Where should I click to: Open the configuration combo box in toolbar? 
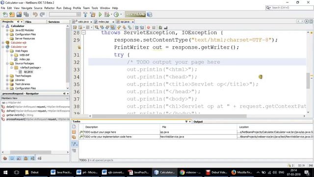65,14
